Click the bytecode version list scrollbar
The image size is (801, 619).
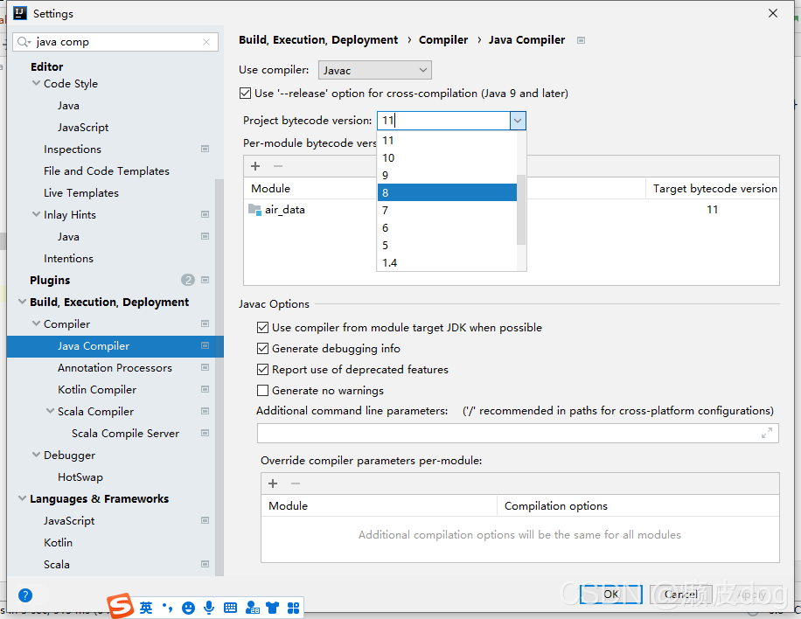521,210
